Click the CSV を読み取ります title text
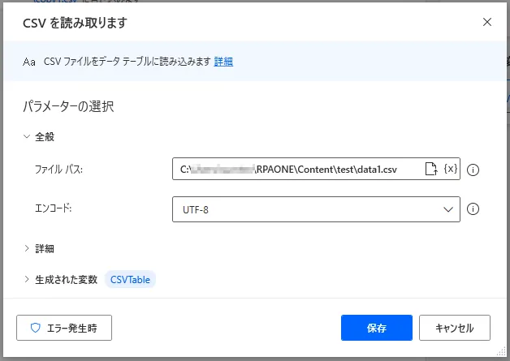 click(71, 22)
